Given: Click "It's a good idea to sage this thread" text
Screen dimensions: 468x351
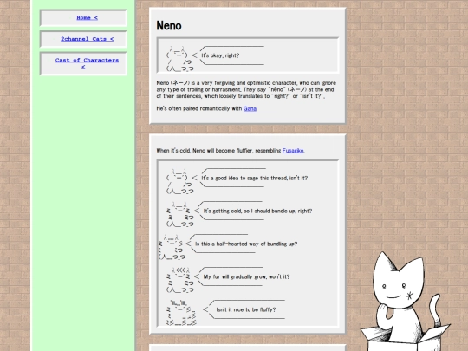Looking at the screenshot, I should [254, 178].
